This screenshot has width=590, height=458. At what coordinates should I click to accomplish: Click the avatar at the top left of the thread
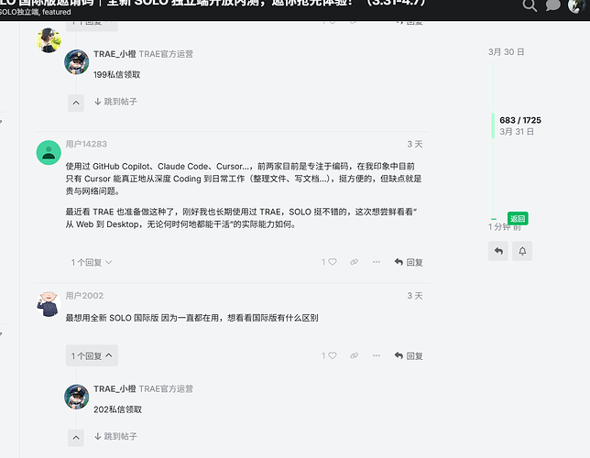[49, 40]
